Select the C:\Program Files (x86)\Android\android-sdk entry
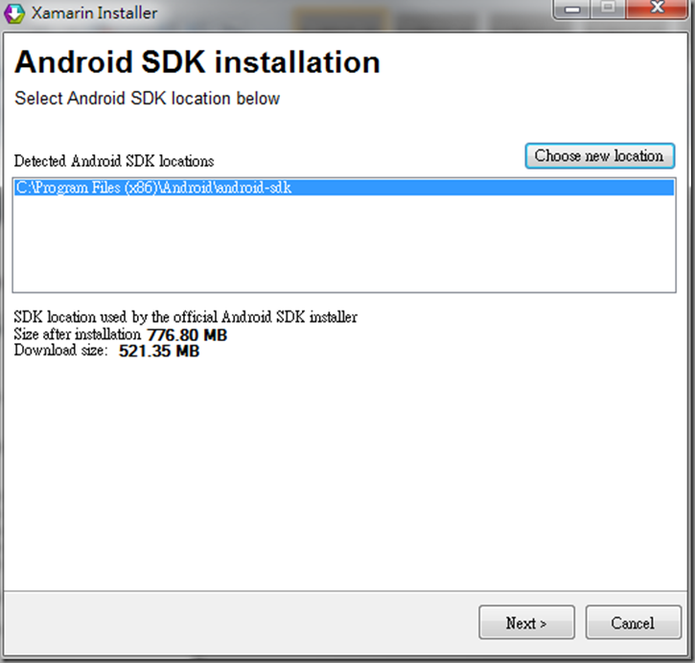 pos(344,188)
